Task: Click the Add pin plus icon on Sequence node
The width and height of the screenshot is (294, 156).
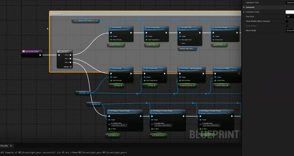Action: point(71,67)
